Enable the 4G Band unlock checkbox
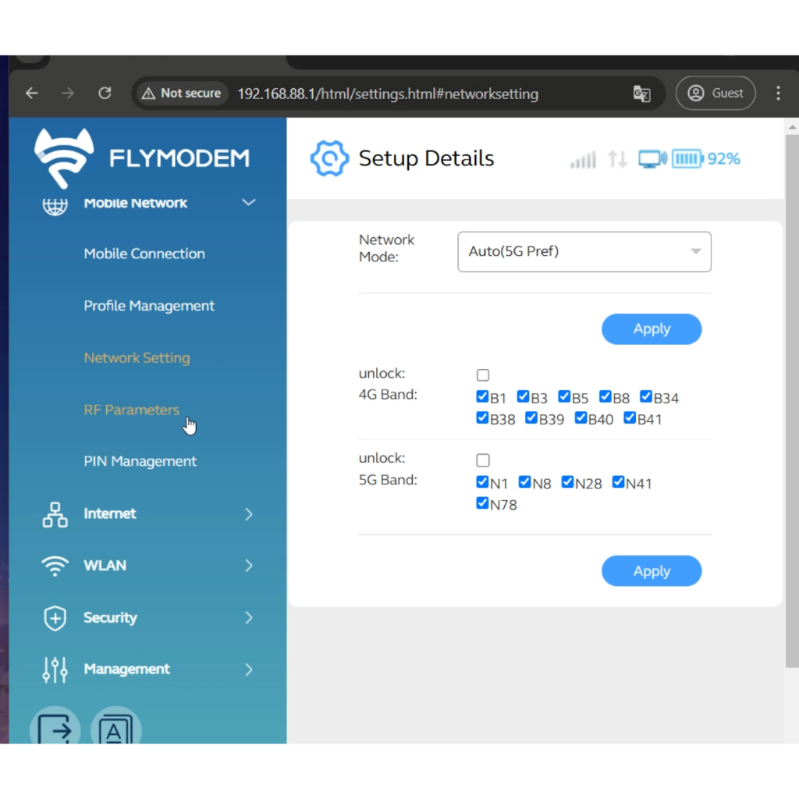This screenshot has height=799, width=799. (483, 375)
